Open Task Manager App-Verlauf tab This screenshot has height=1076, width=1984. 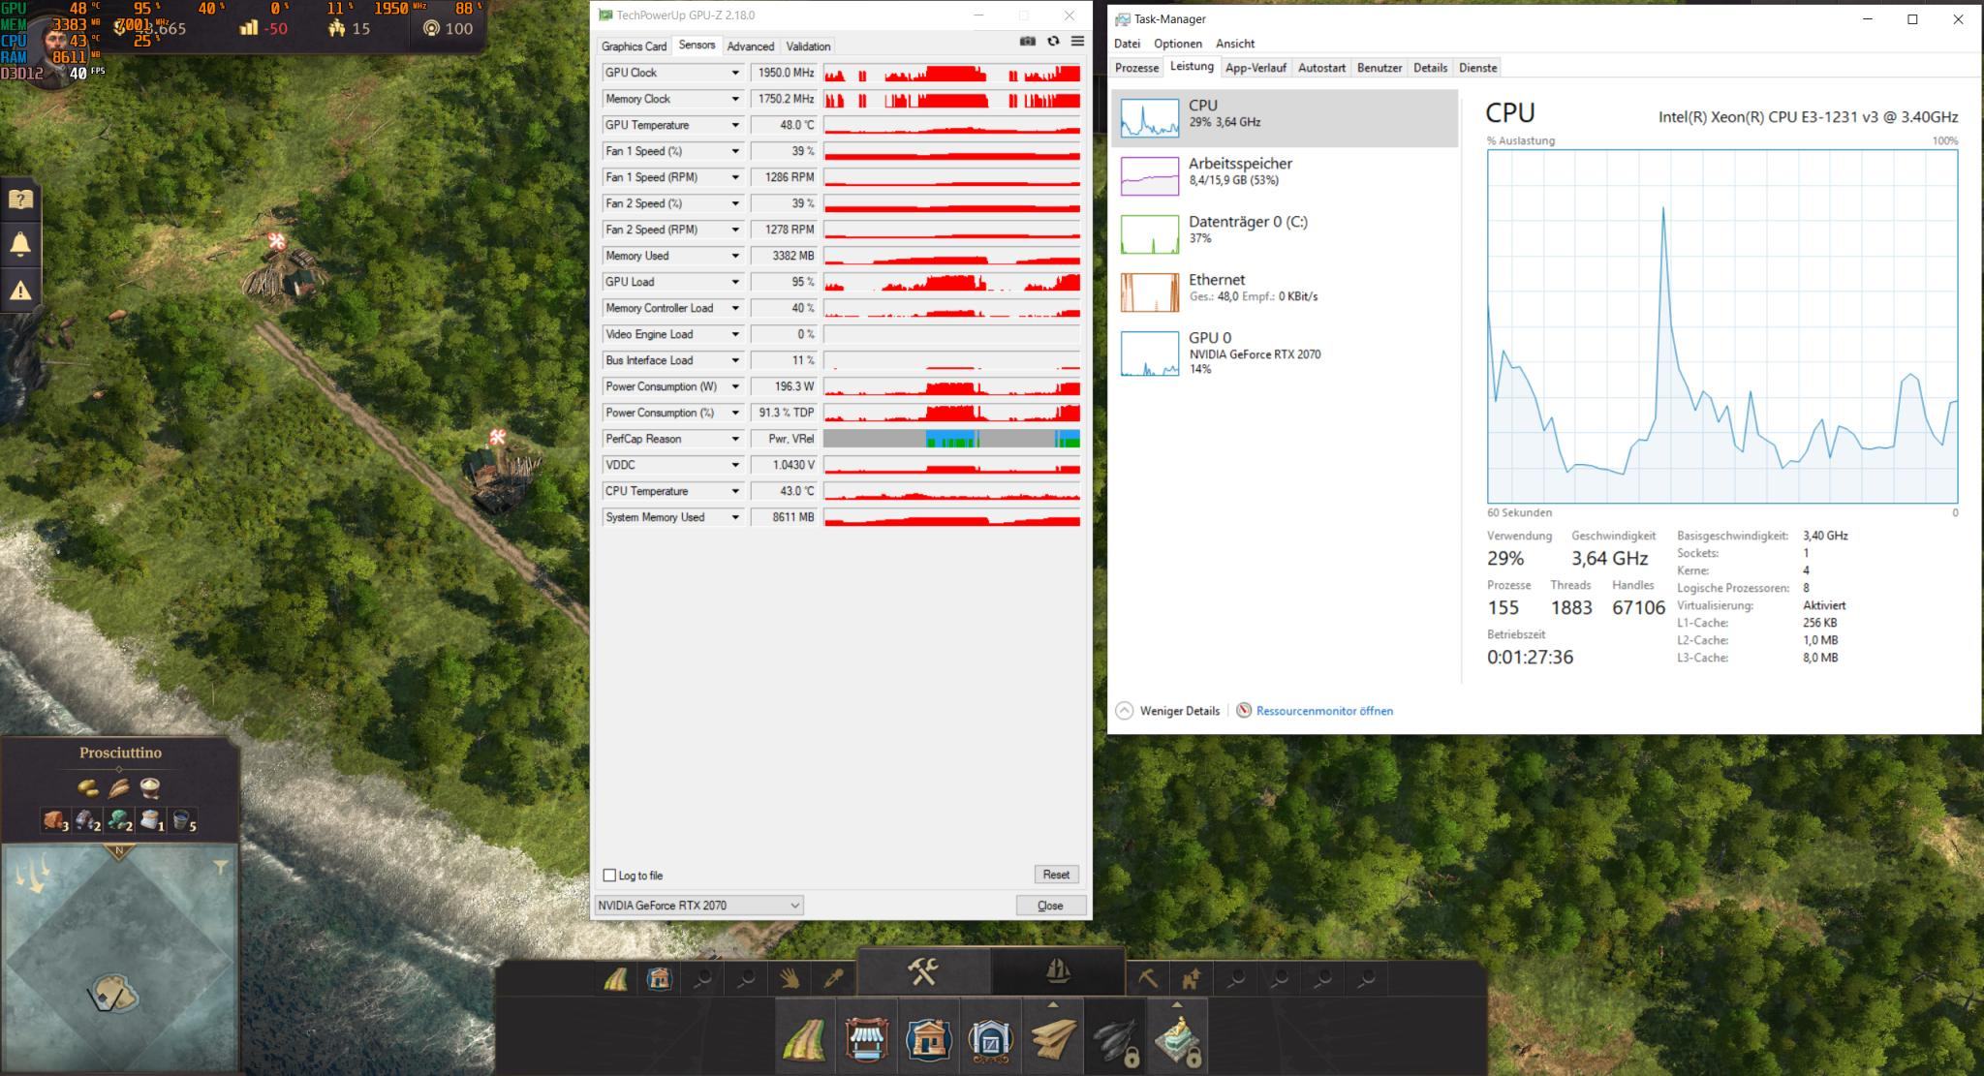pyautogui.click(x=1255, y=68)
